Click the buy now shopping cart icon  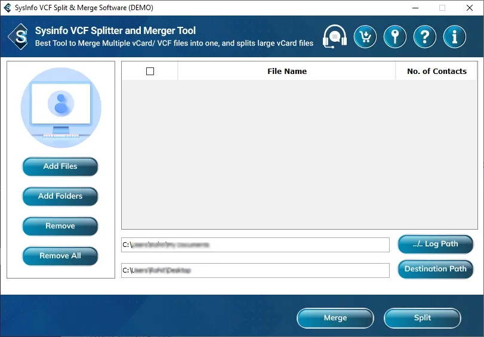[365, 37]
